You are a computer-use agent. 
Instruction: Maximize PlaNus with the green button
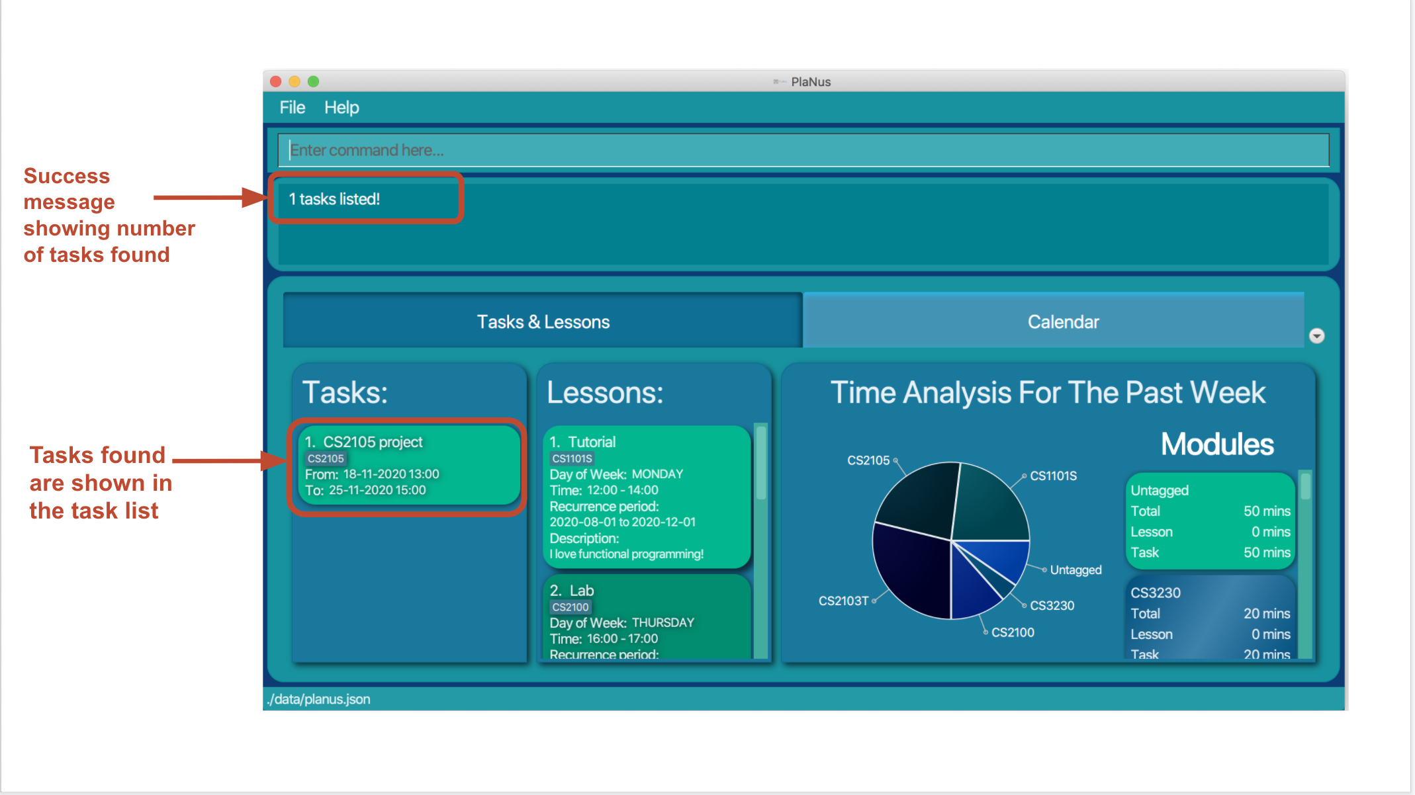tap(314, 81)
